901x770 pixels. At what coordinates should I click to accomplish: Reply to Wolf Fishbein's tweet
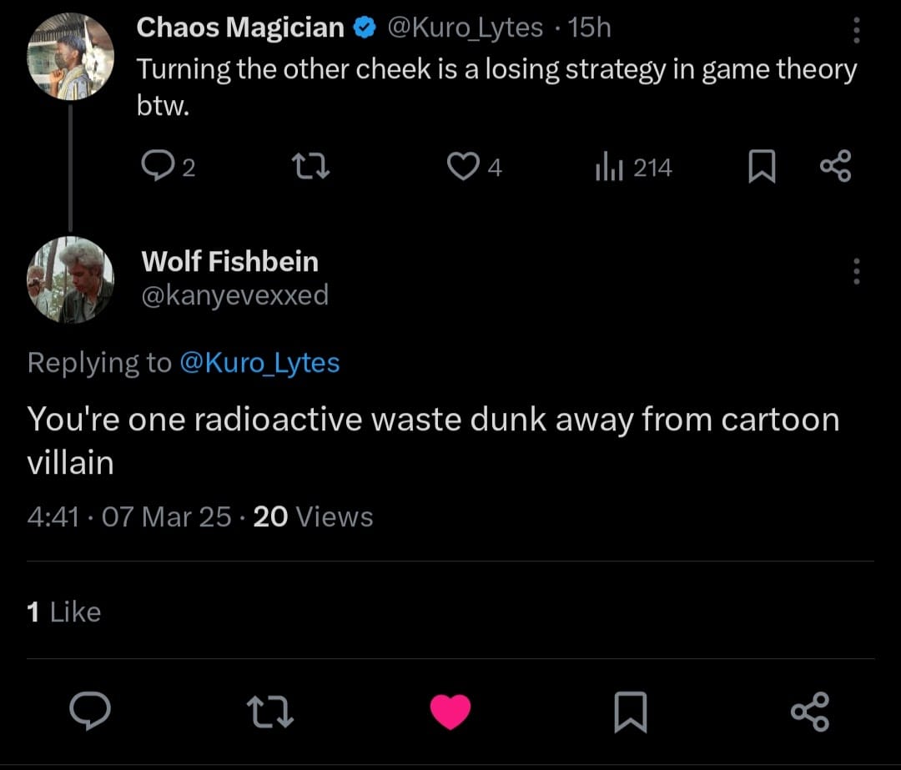(x=89, y=712)
